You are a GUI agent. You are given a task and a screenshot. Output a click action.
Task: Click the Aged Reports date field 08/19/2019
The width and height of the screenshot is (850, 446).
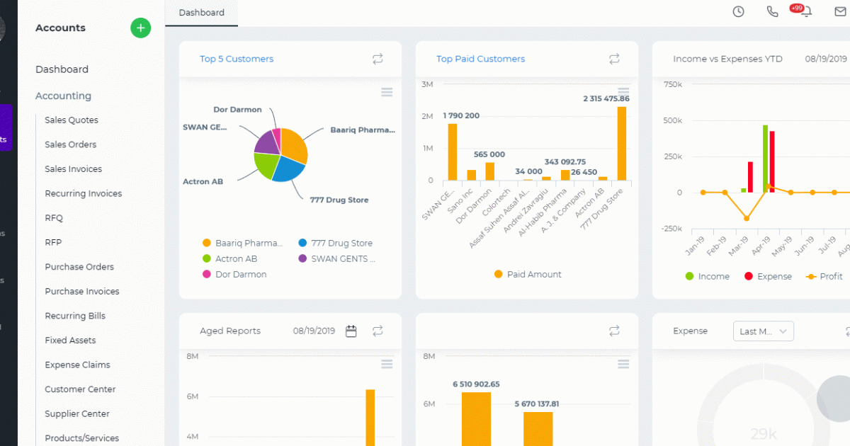314,331
